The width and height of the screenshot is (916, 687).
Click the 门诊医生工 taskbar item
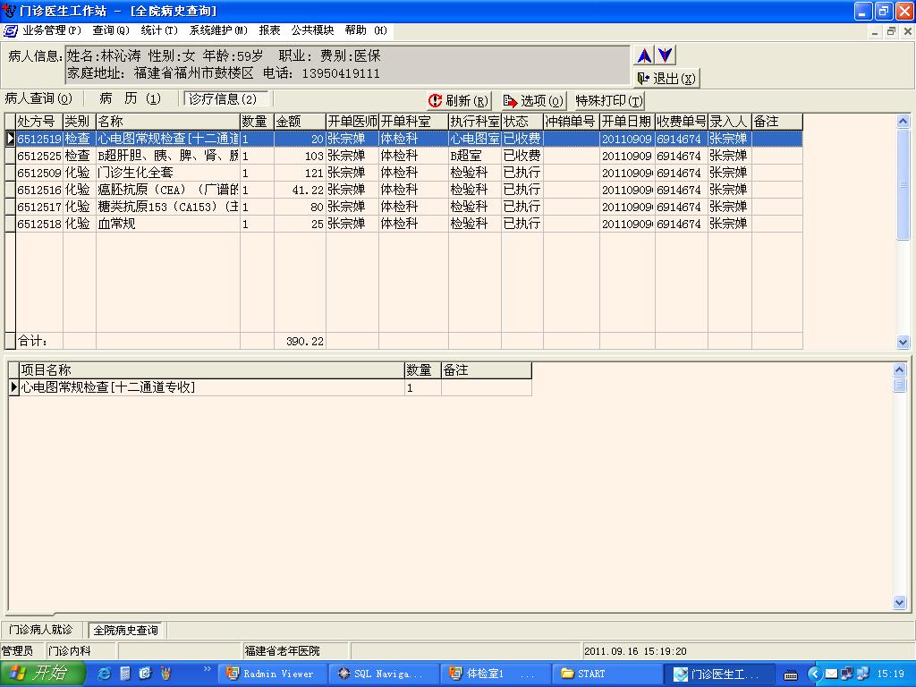[720, 674]
